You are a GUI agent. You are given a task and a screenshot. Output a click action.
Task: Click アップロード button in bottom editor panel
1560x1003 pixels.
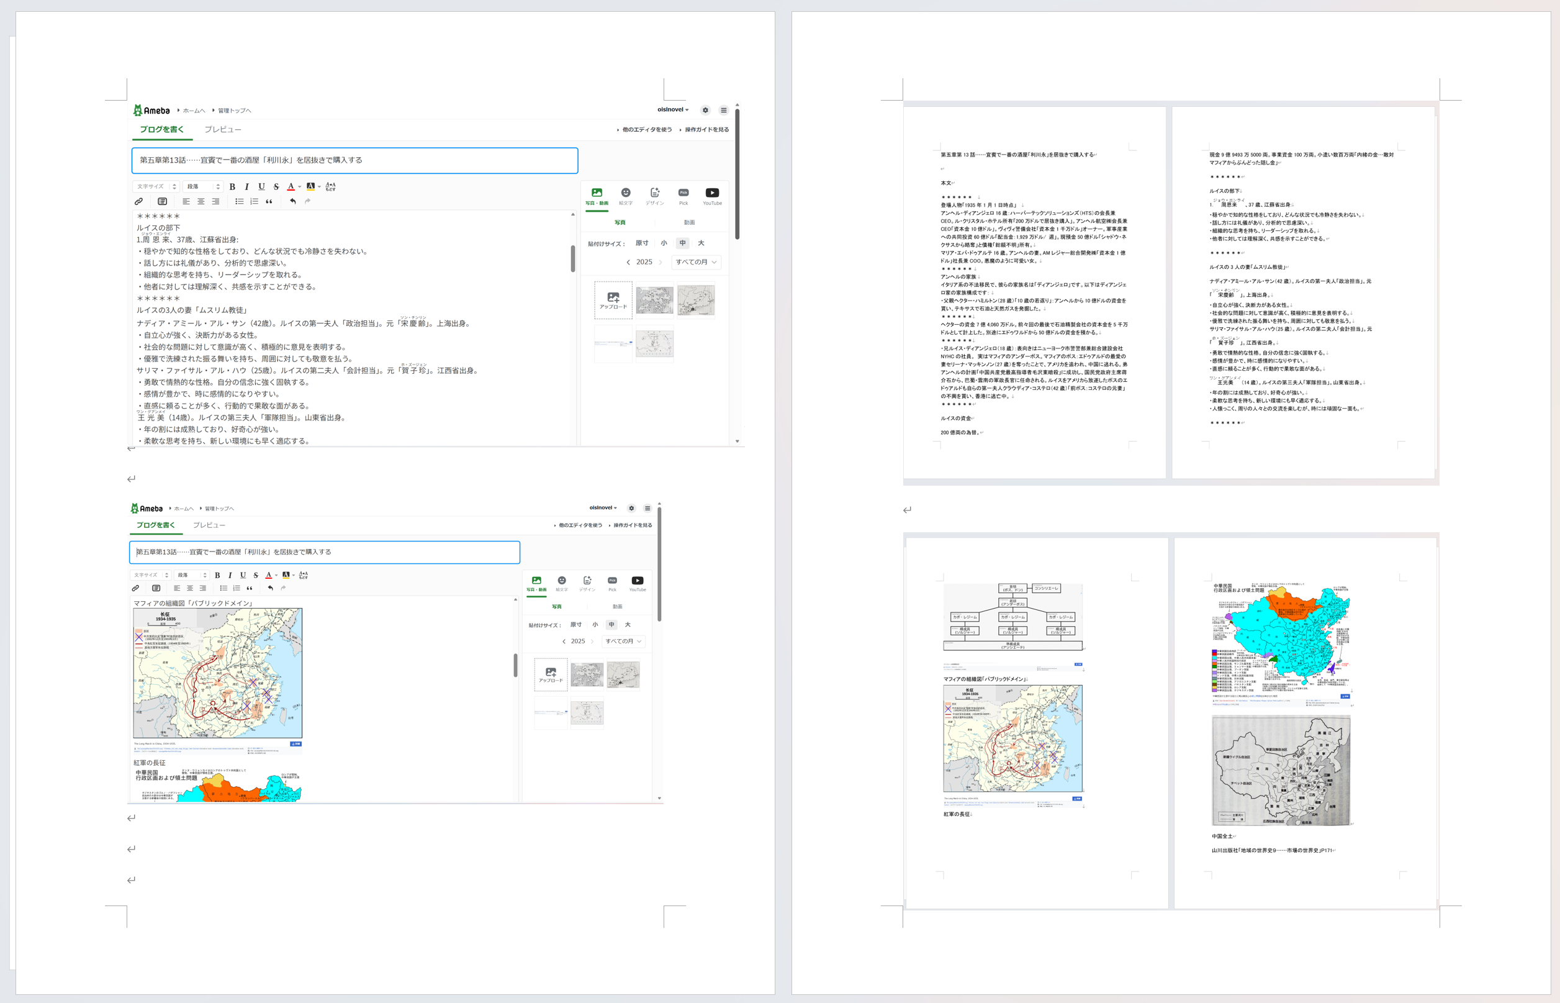pyautogui.click(x=551, y=674)
